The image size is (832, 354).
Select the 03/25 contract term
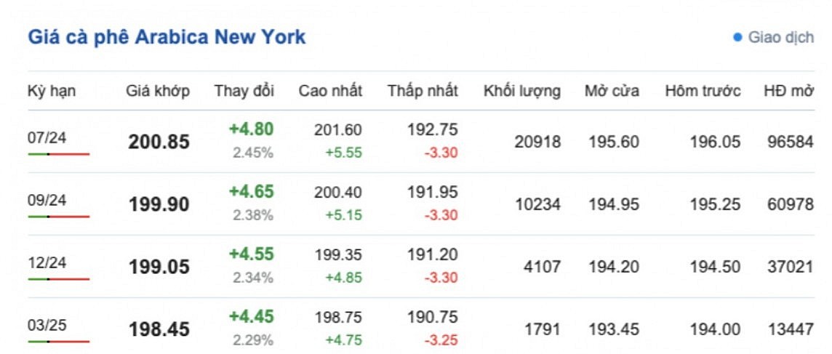pos(47,325)
